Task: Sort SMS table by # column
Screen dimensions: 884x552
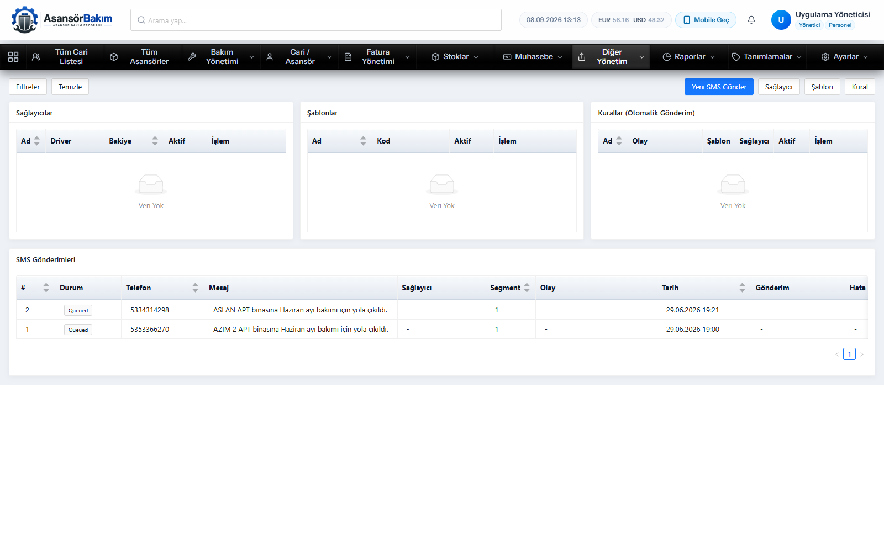Action: point(46,288)
